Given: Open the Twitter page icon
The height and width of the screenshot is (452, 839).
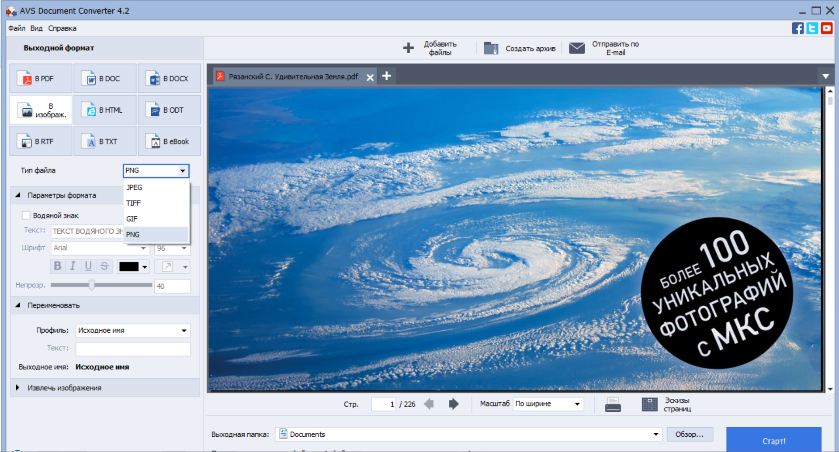Looking at the screenshot, I should coord(812,28).
